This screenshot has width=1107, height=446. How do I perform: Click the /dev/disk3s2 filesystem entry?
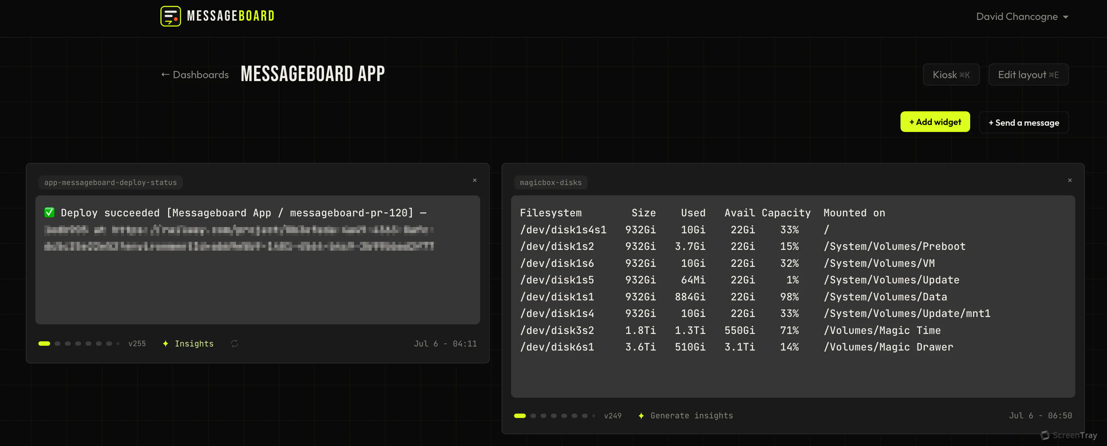click(x=557, y=330)
